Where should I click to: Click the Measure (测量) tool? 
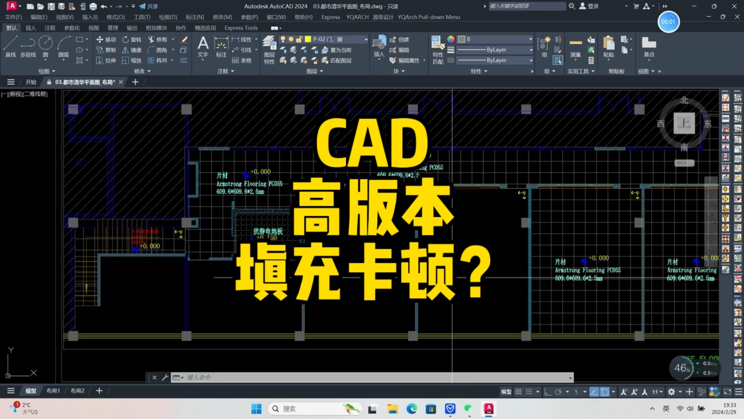(x=575, y=47)
